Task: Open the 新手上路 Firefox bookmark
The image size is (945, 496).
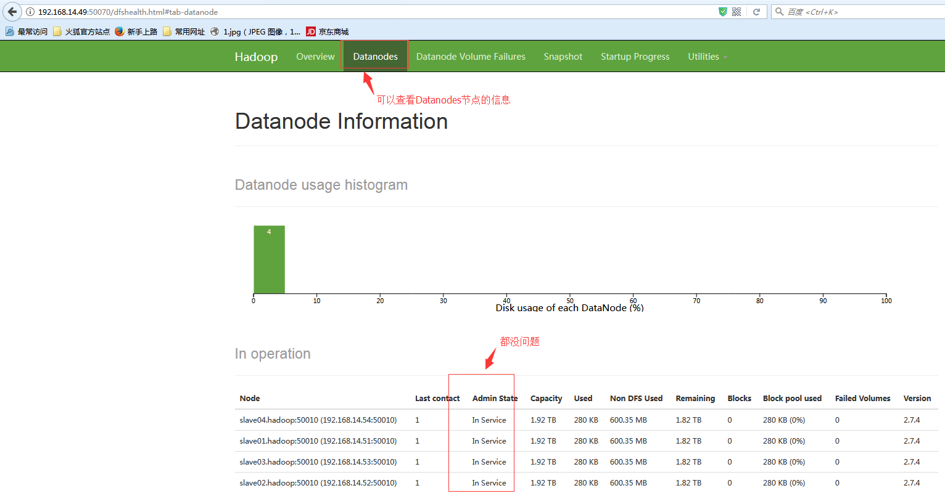Action: coord(136,31)
